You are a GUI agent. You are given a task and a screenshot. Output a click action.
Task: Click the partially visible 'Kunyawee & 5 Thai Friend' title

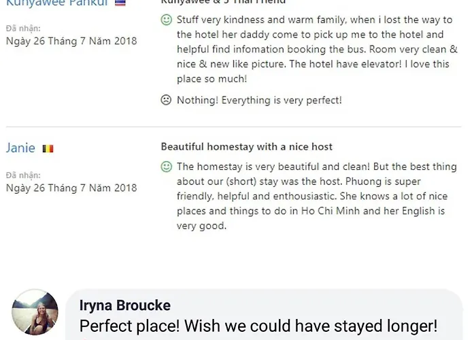pos(223,2)
